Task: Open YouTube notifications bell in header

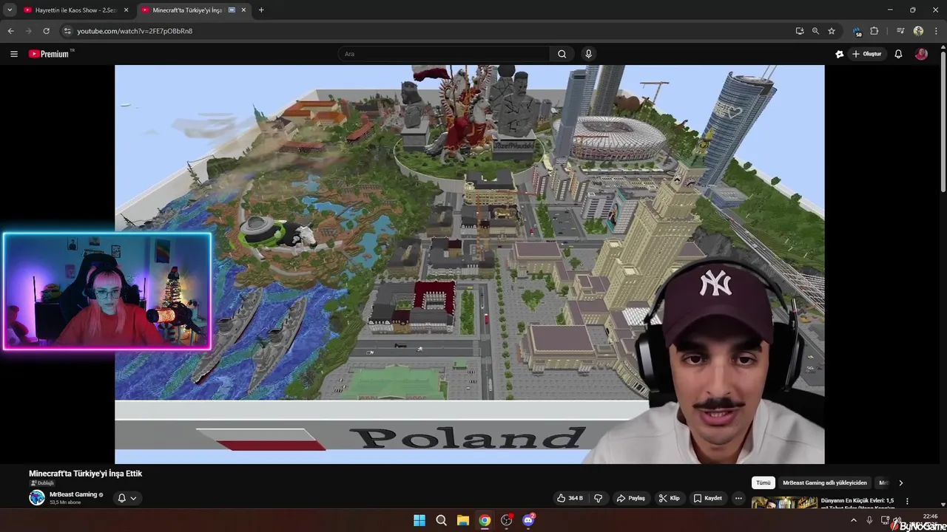Action: (898, 54)
